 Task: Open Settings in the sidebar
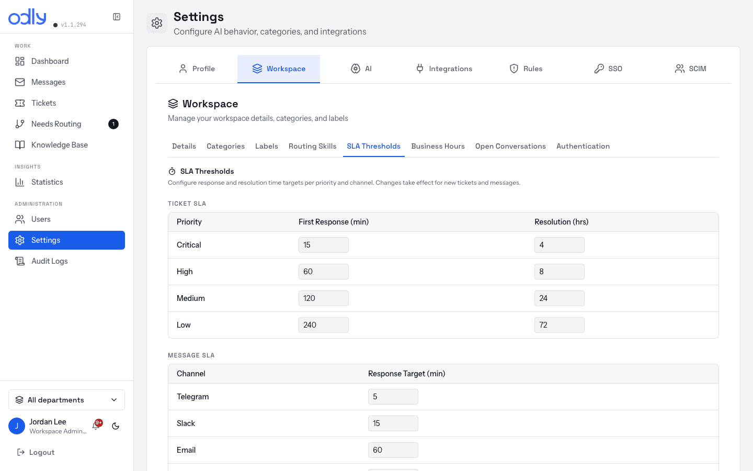point(66,240)
